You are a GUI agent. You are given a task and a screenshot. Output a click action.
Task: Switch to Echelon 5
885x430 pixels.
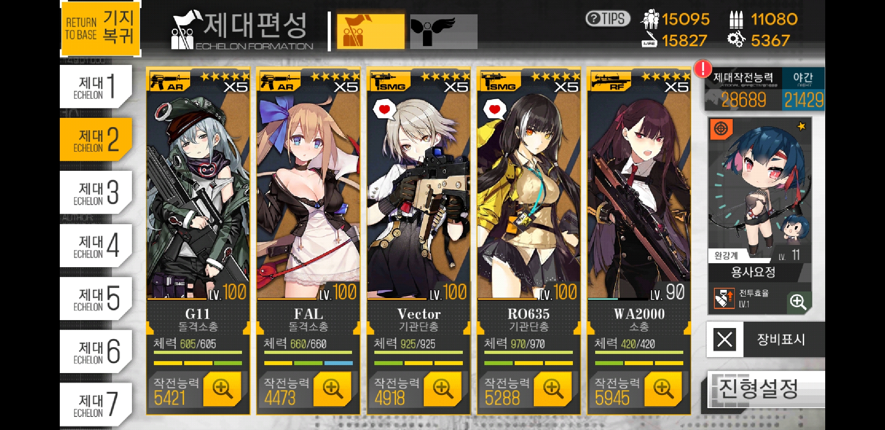(x=96, y=298)
